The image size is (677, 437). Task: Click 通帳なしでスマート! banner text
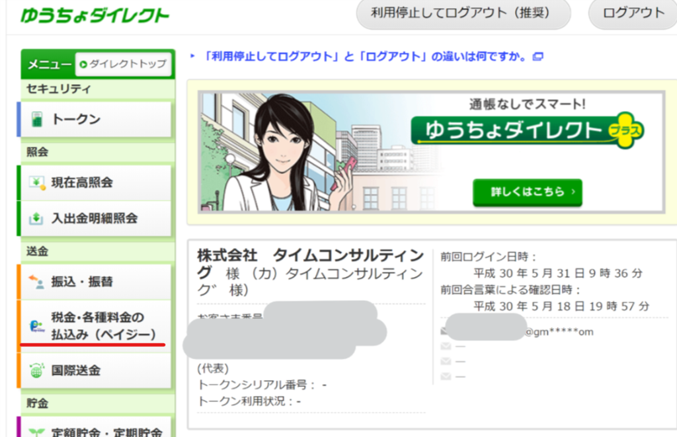[527, 104]
